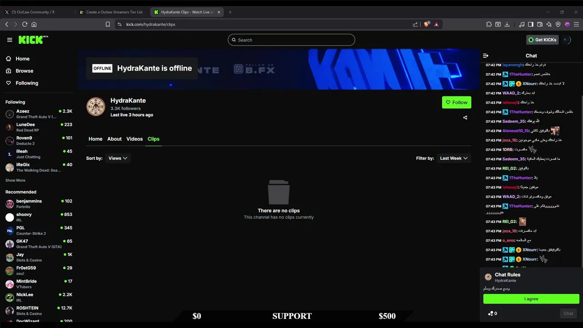This screenshot has width=583, height=328.
Task: Open the browser home page
Action: click(34, 24)
